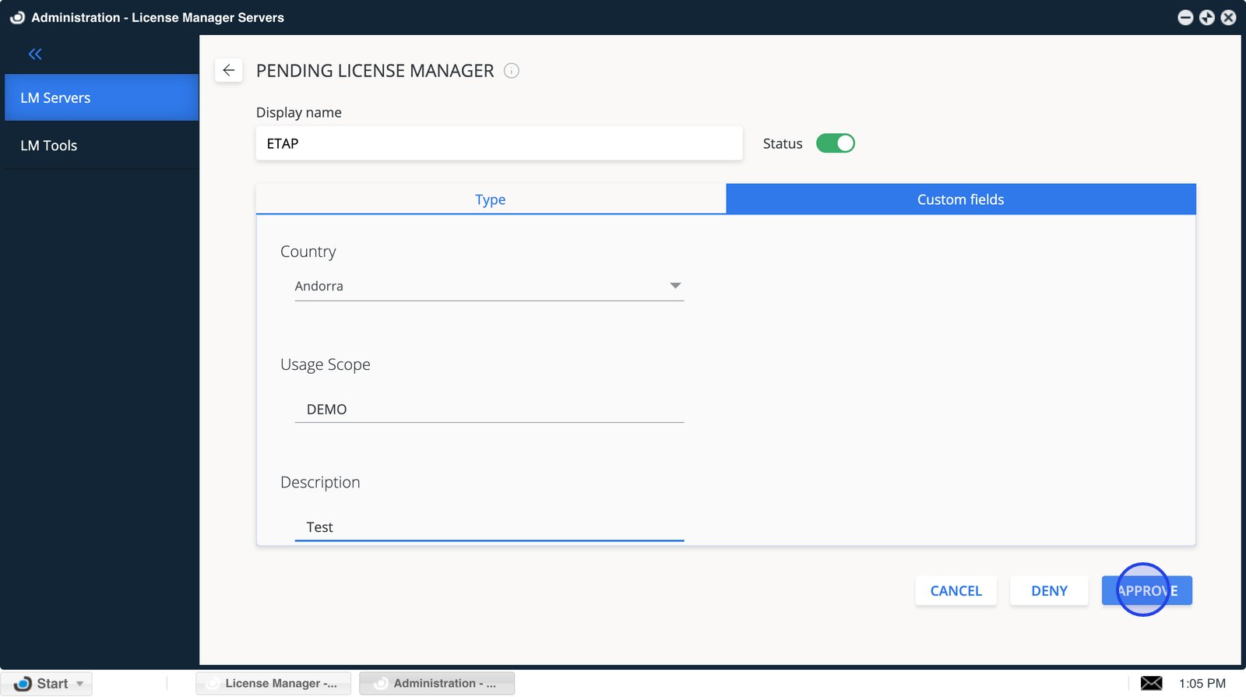This screenshot has height=697, width=1246.
Task: Maximize the Administration window
Action: coord(1207,17)
